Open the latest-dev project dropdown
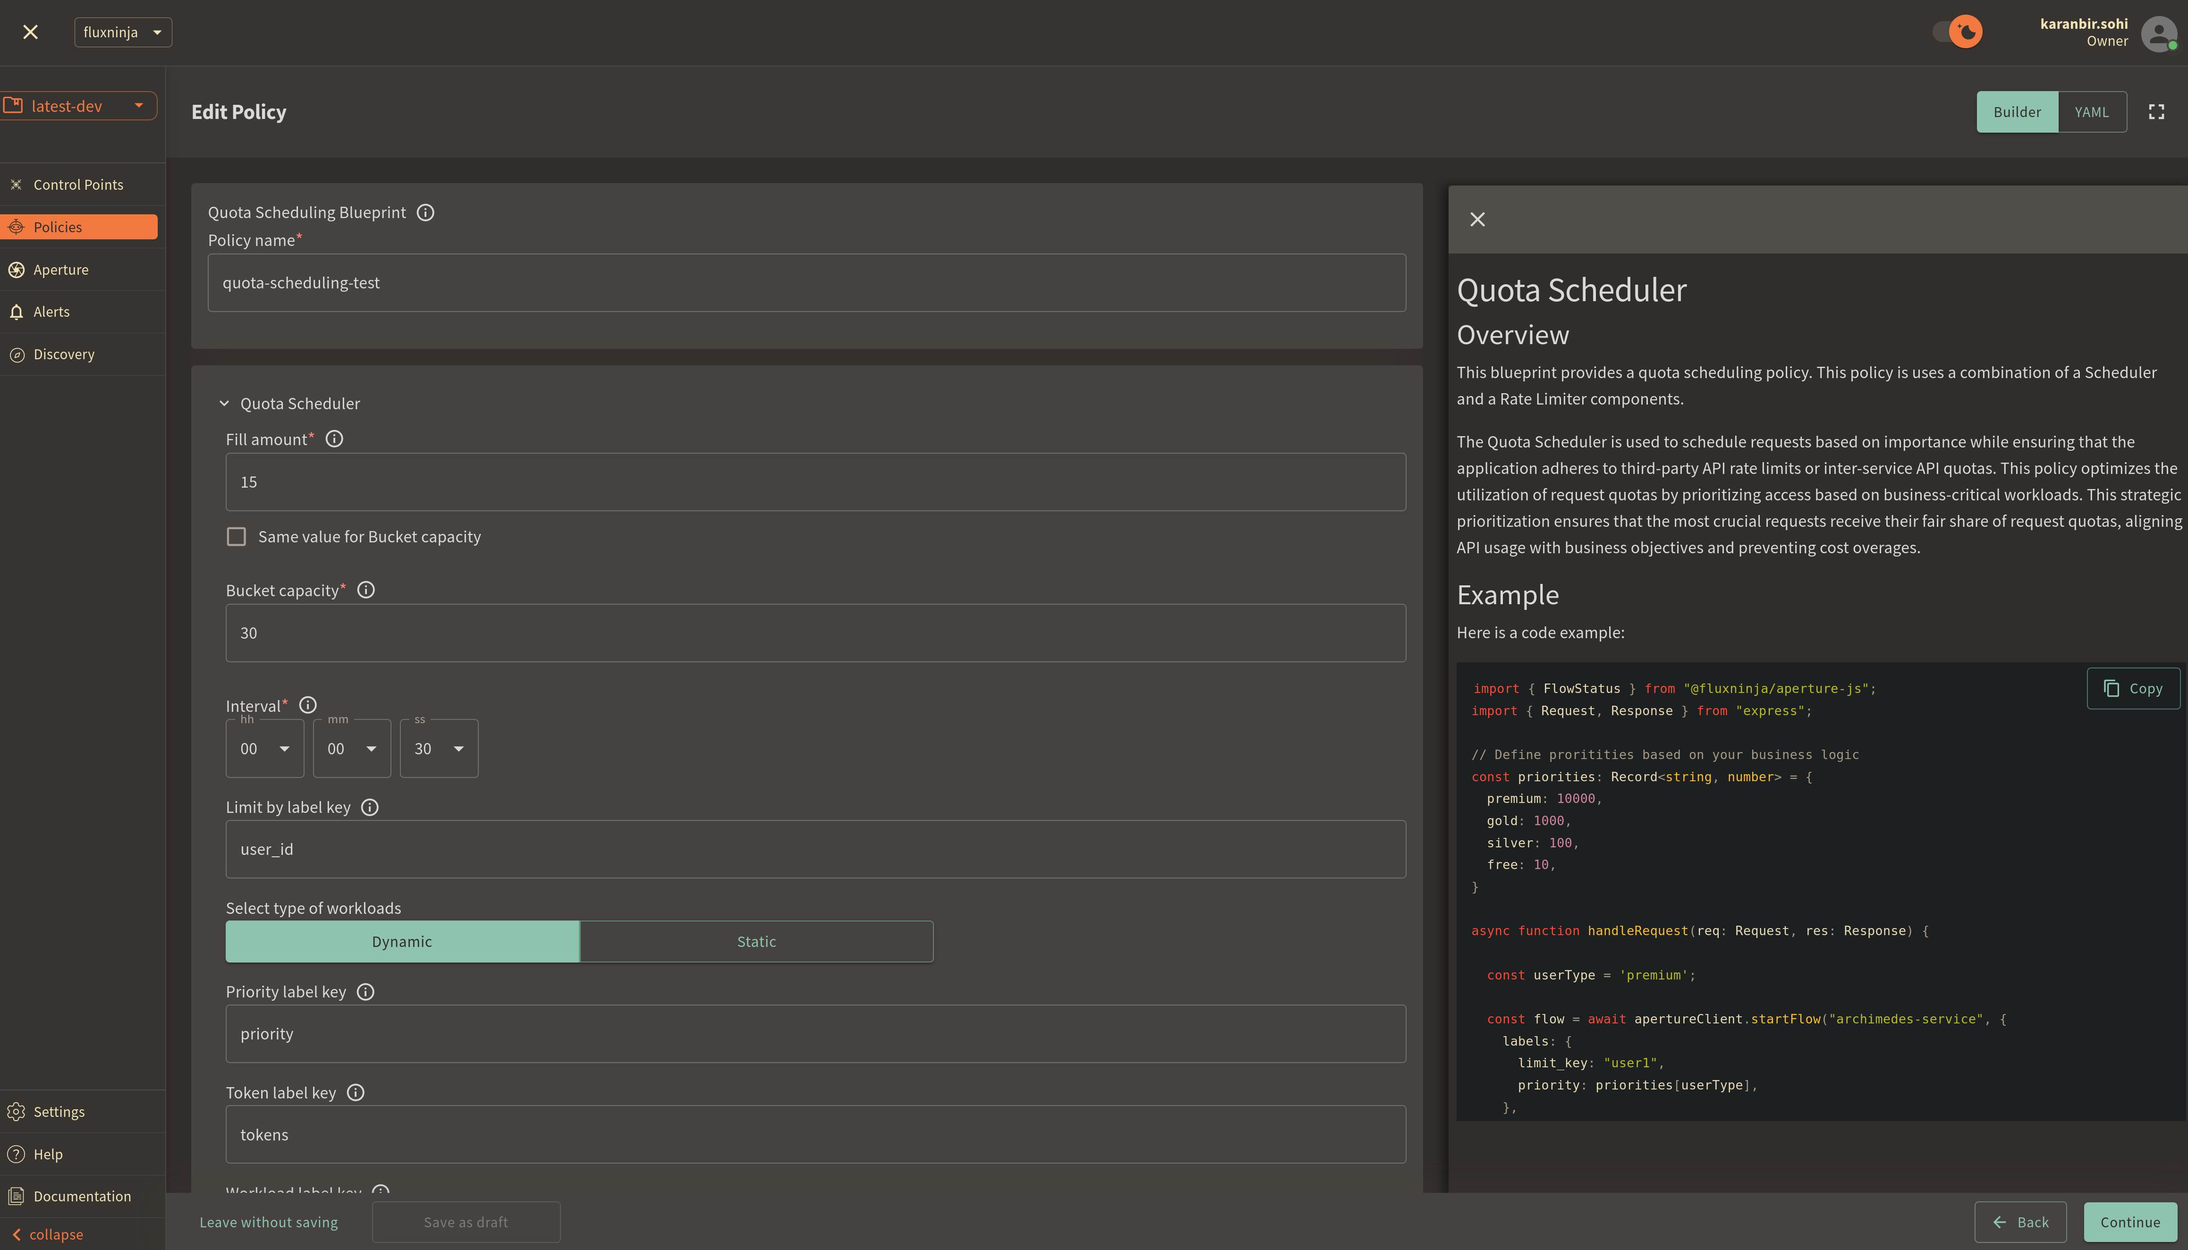This screenshot has width=2188, height=1250. pyautogui.click(x=78, y=106)
